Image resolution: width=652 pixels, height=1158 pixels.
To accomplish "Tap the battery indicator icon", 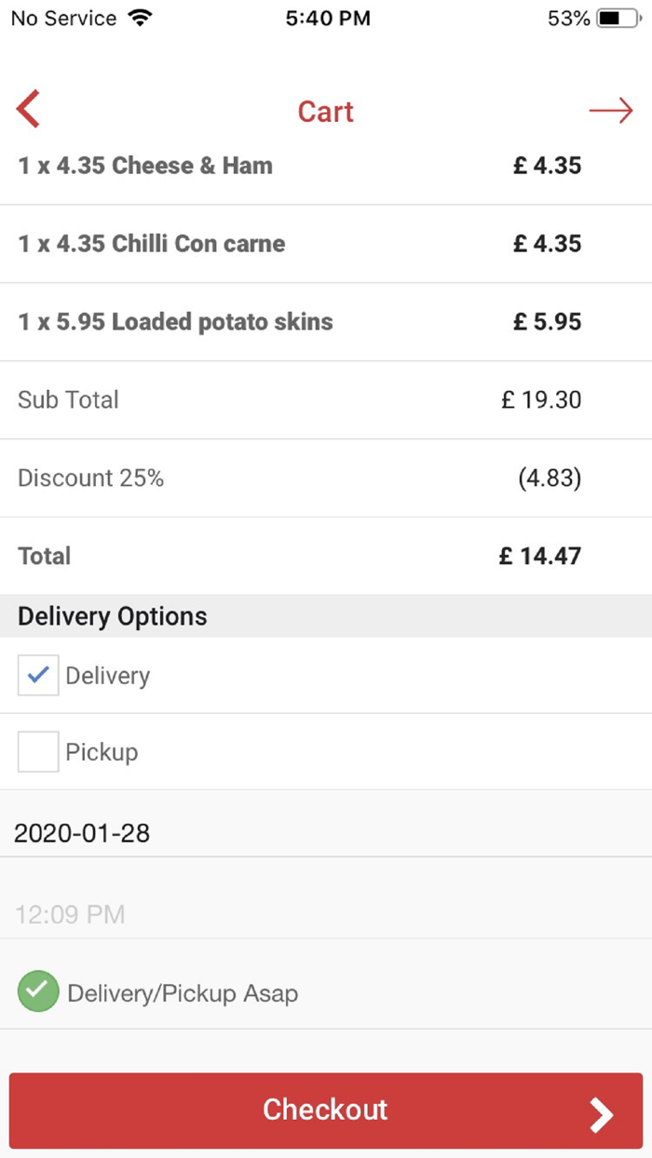I will pyautogui.click(x=616, y=19).
